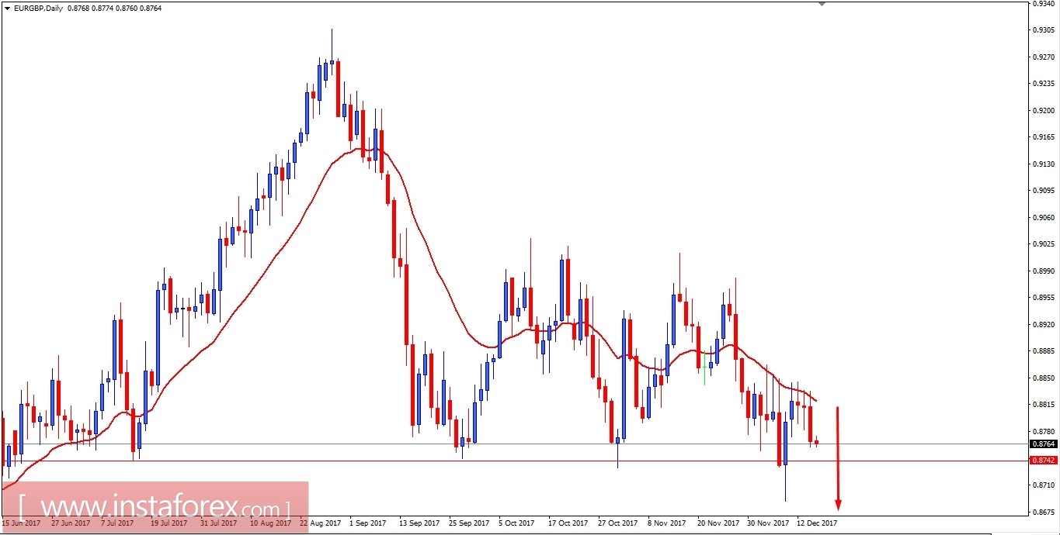Click the gray chart shift triangle marker at top

tap(822, 3)
